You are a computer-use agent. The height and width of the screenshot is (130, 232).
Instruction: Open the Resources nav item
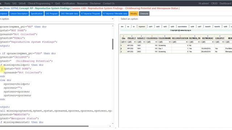82,3
